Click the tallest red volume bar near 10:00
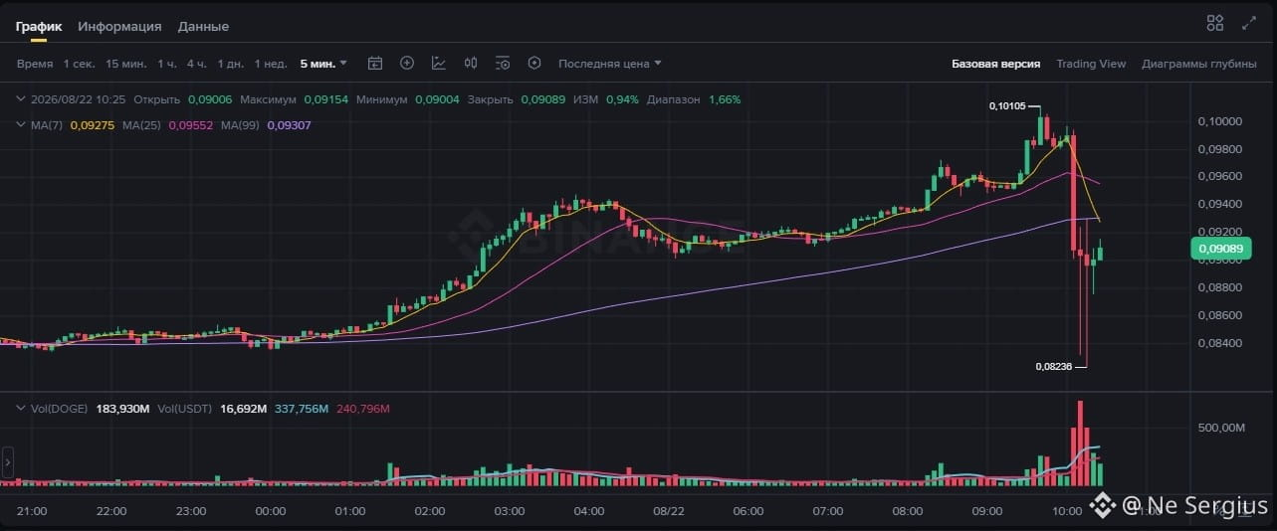This screenshot has width=1277, height=531. click(x=1080, y=443)
